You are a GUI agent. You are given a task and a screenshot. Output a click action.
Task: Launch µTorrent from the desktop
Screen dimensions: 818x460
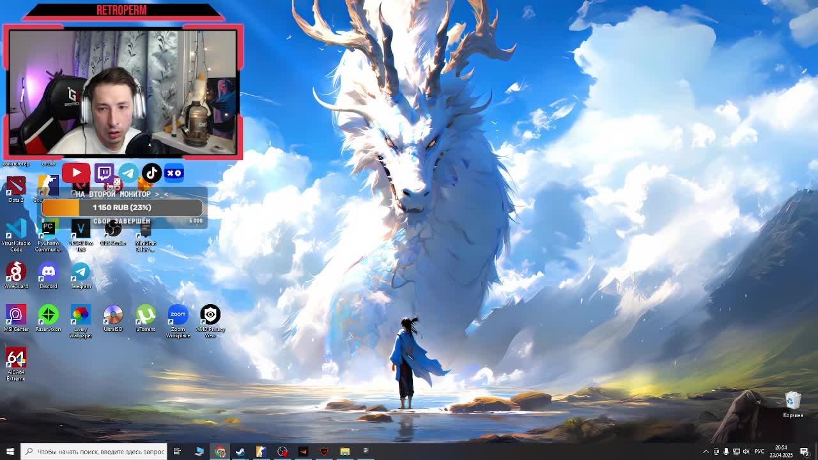tap(146, 318)
